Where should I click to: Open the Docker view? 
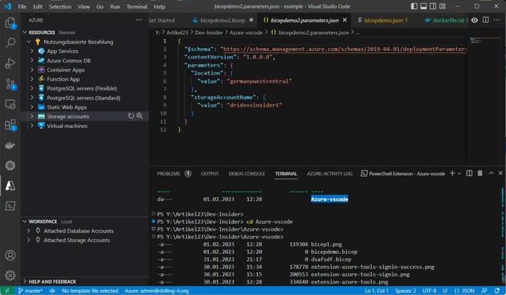[x=10, y=145]
